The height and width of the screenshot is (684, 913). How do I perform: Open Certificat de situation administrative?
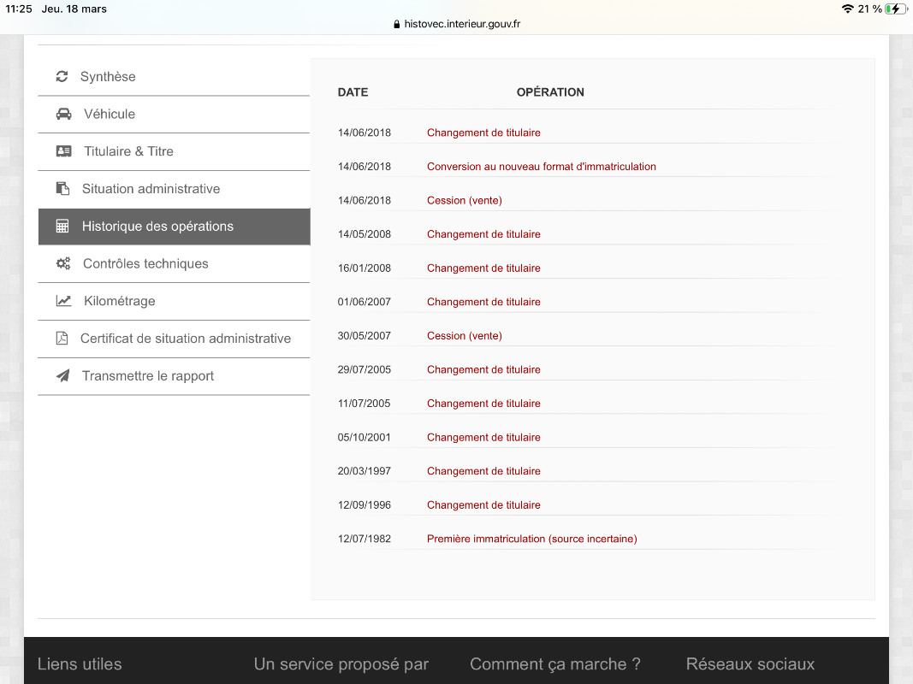[x=186, y=339]
